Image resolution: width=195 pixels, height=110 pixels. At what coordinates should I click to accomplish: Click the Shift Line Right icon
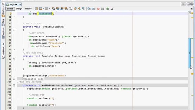(x=93, y=9)
